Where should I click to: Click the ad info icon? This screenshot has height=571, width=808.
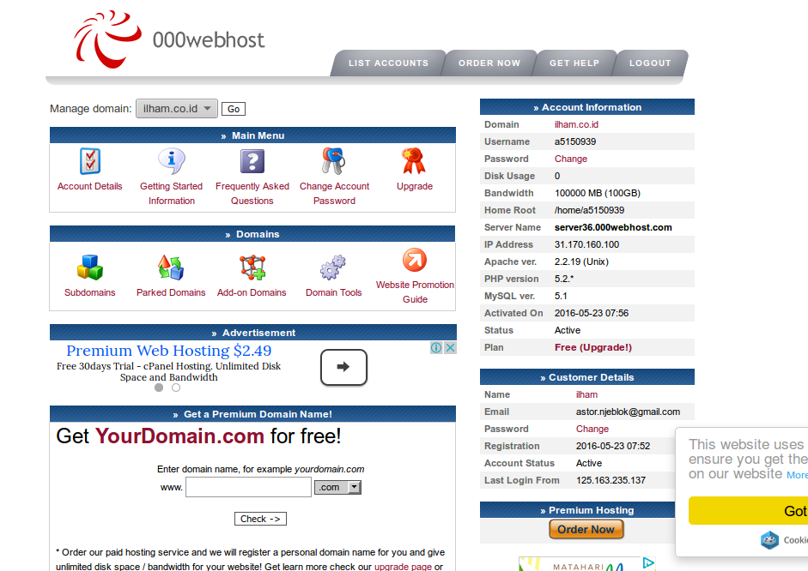[436, 348]
